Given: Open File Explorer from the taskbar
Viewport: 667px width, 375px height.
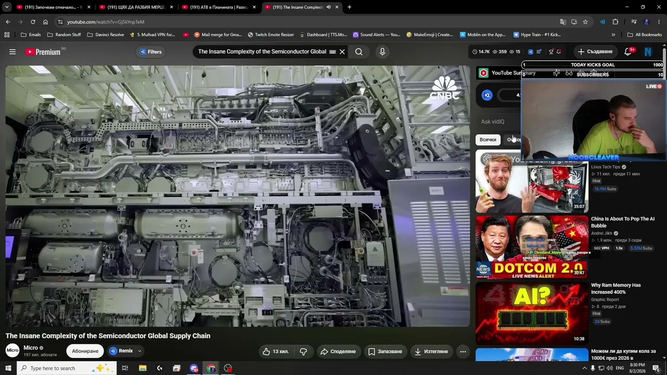Looking at the screenshot, I should [x=142, y=368].
